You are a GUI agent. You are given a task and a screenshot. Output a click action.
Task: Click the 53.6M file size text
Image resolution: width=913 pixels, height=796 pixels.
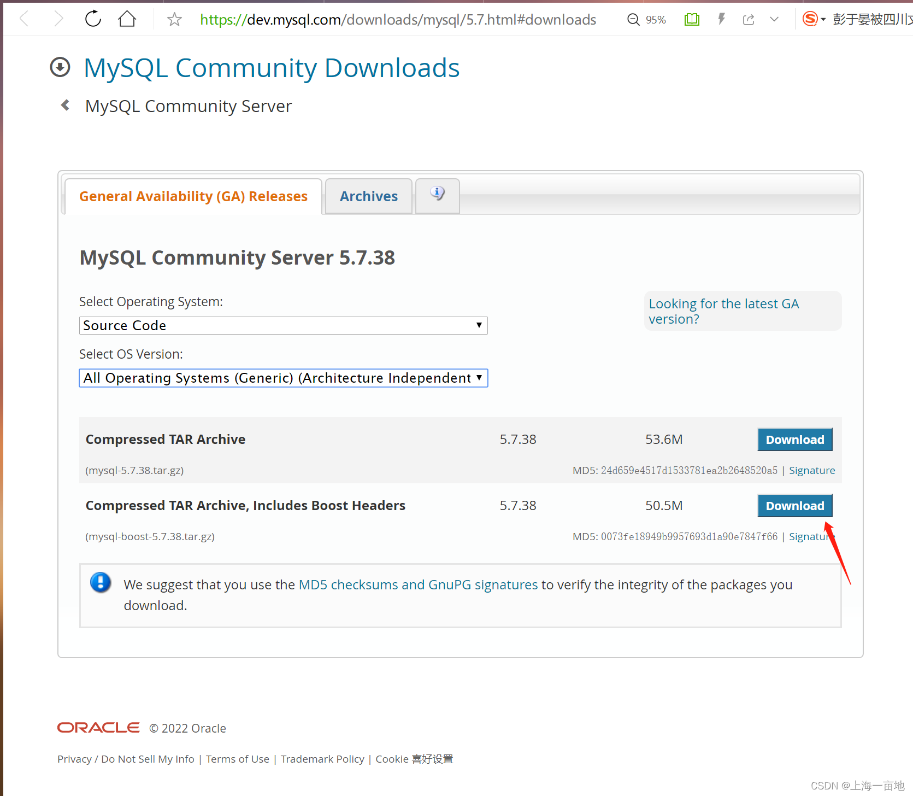[664, 440]
